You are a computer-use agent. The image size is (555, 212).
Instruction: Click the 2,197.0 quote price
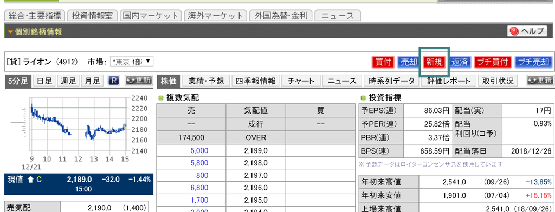point(256,176)
